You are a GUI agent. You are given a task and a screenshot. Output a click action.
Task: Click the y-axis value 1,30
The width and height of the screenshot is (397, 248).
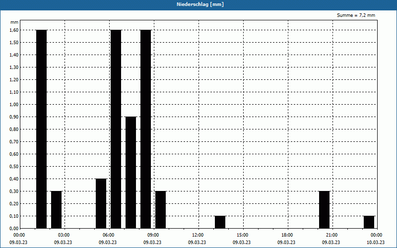(14, 67)
